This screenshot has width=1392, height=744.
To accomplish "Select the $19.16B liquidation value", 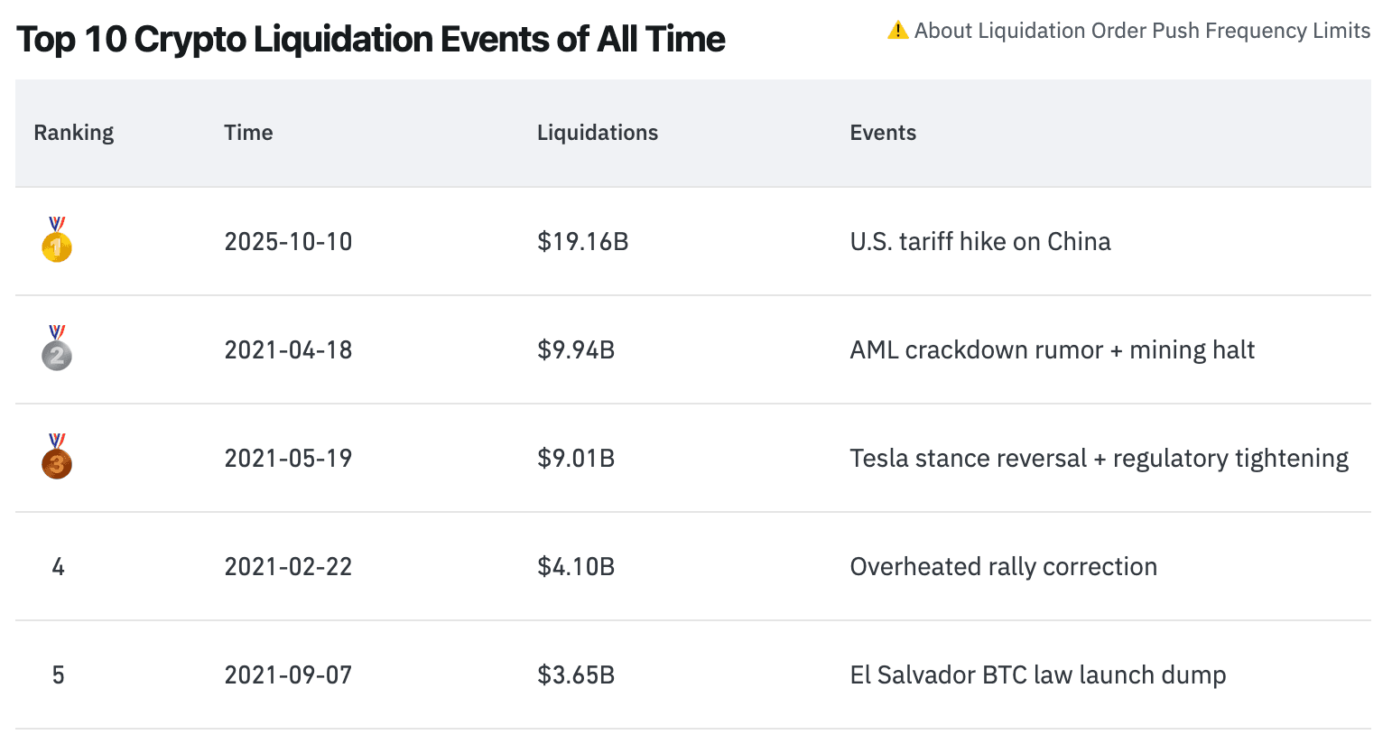I will point(581,241).
